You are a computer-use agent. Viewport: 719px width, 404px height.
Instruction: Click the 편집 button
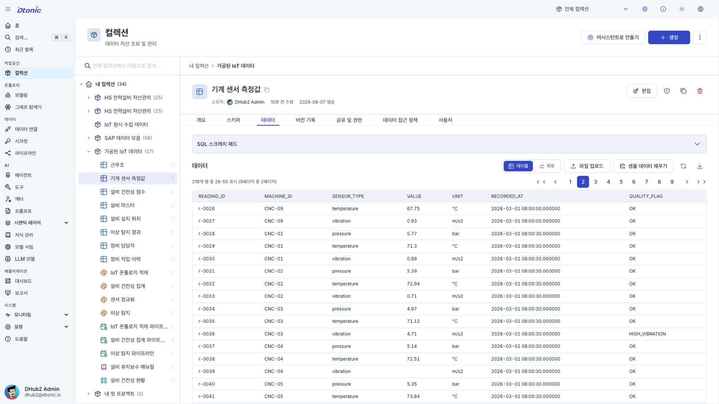(642, 91)
